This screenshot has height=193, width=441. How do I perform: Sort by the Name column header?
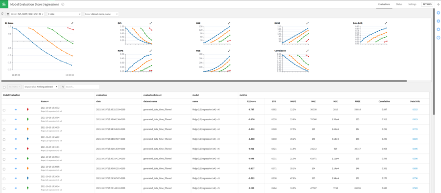coord(45,101)
